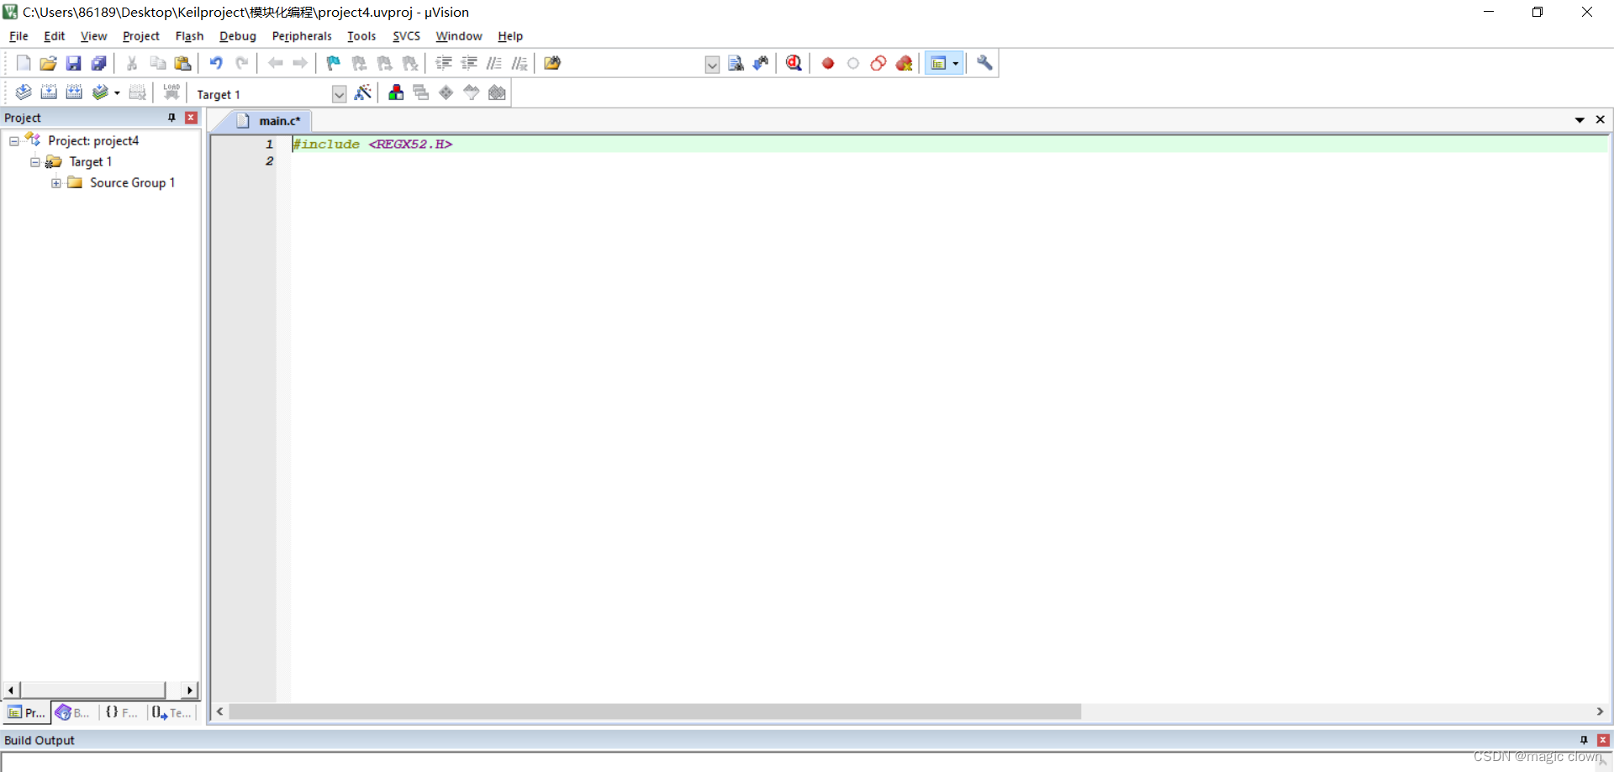The image size is (1614, 772).
Task: Insert a bookmark with the flag icon
Action: click(334, 63)
